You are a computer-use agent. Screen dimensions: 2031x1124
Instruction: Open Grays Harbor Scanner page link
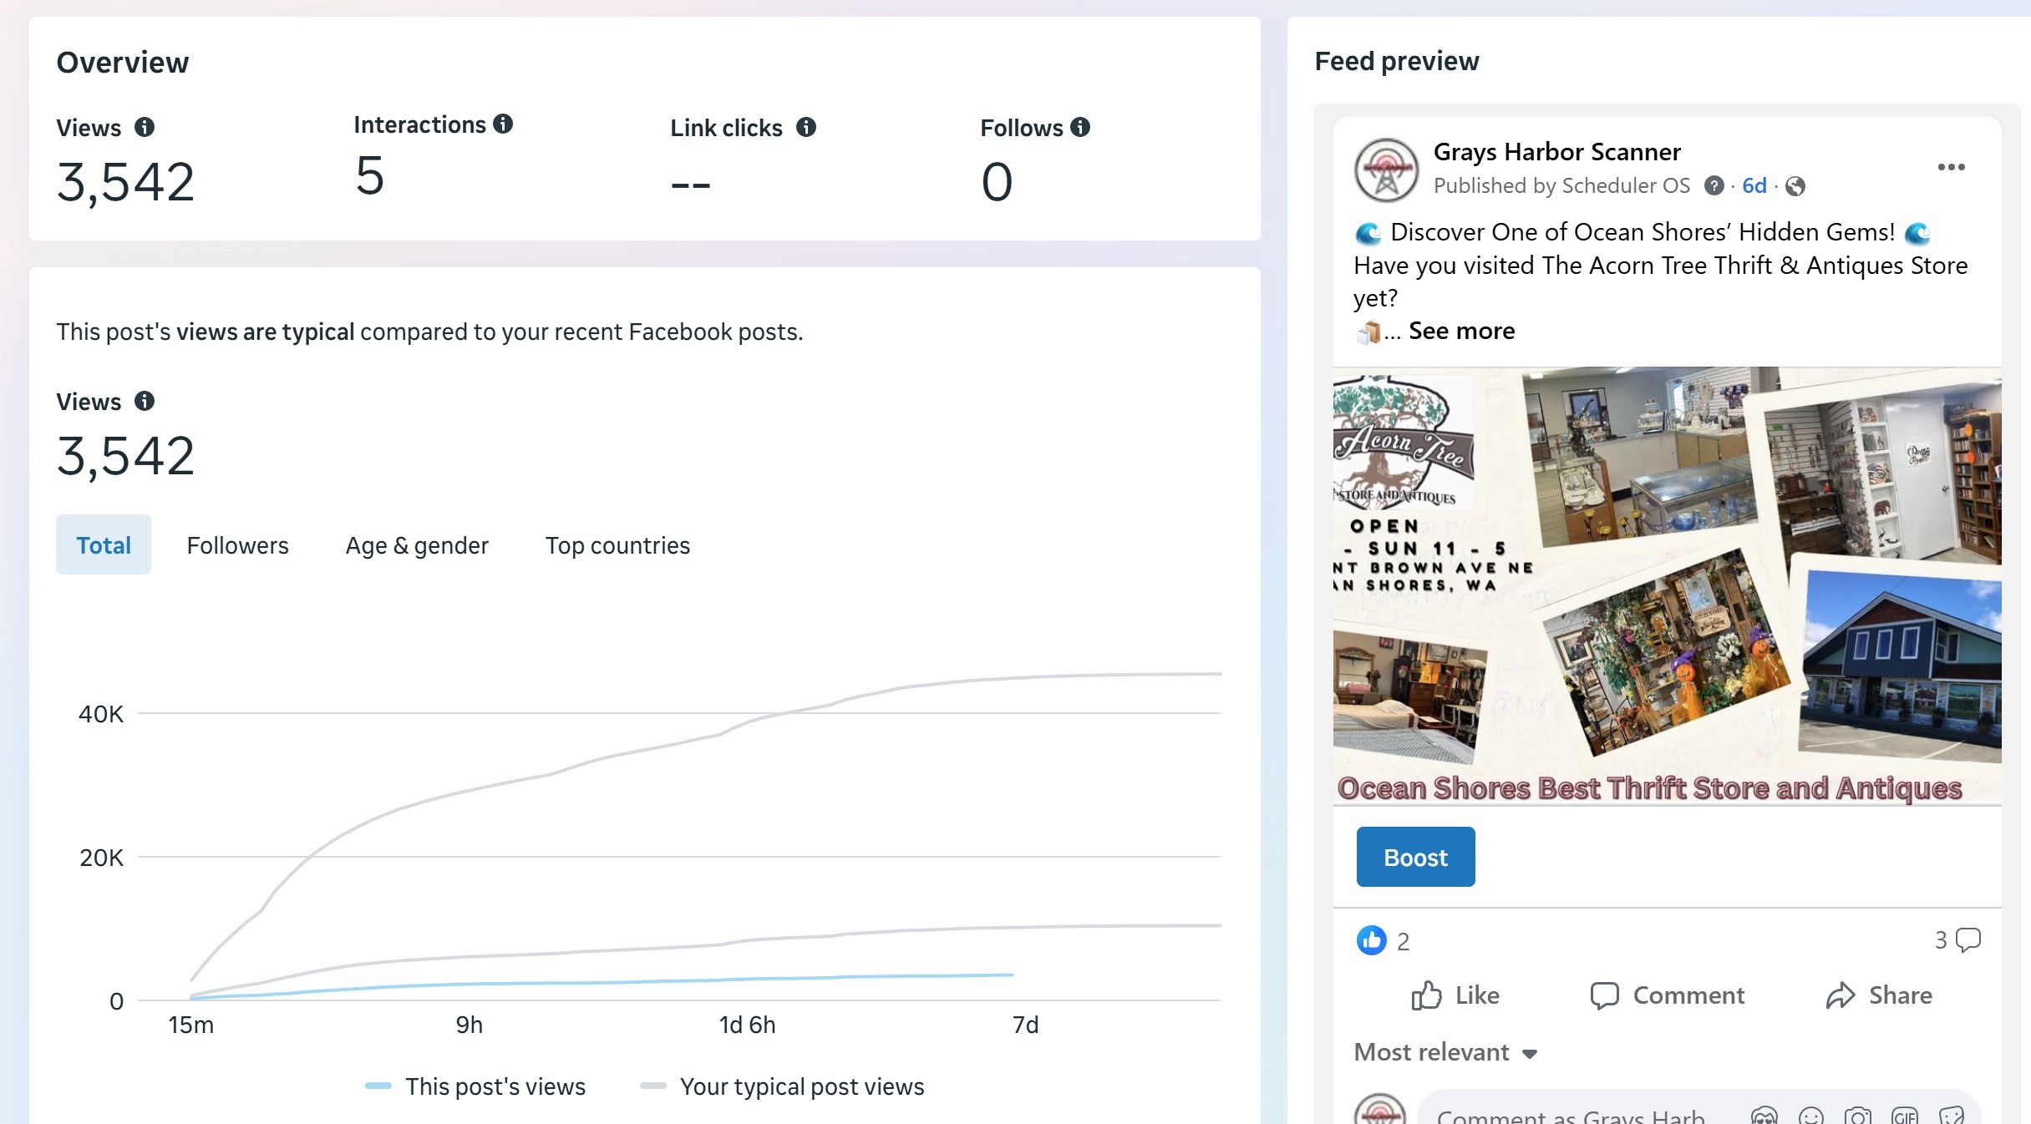tap(1556, 152)
